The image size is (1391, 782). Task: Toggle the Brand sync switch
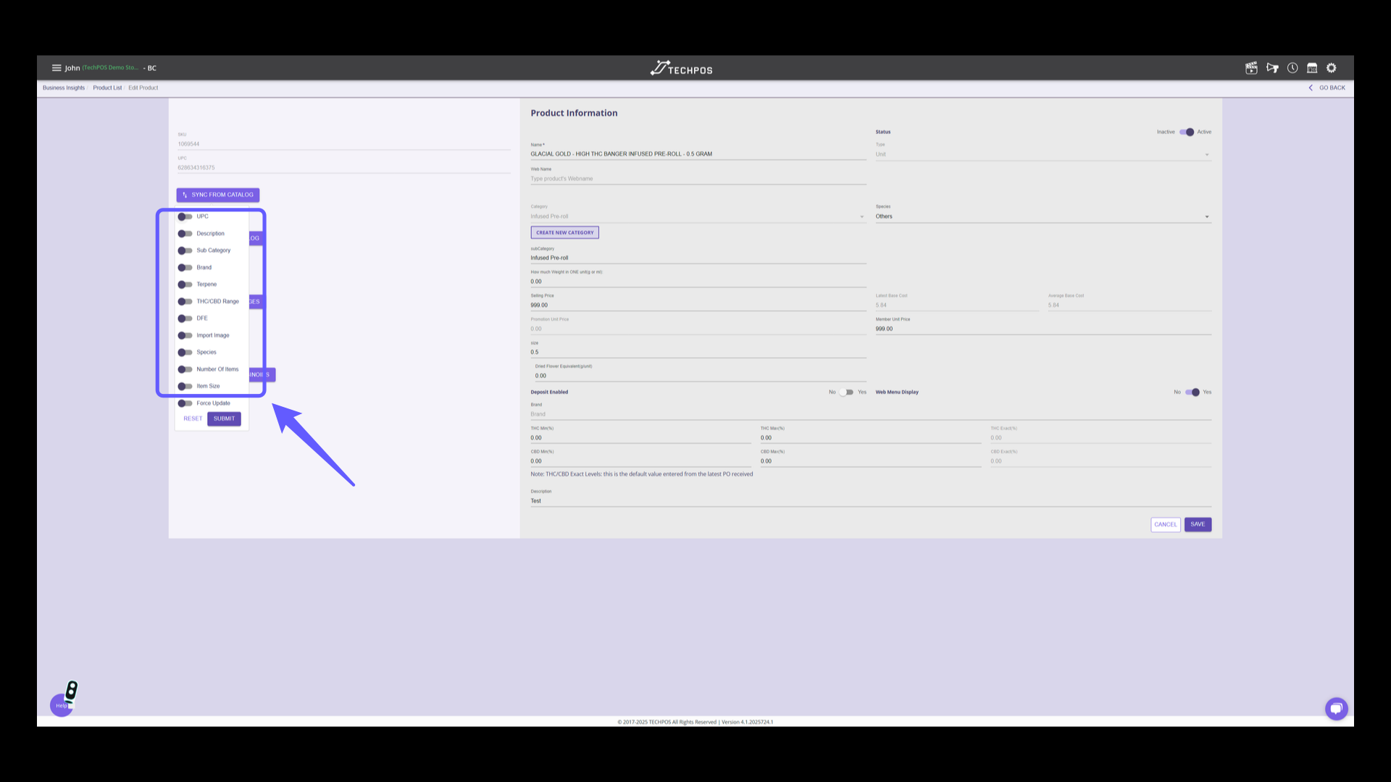(x=185, y=268)
